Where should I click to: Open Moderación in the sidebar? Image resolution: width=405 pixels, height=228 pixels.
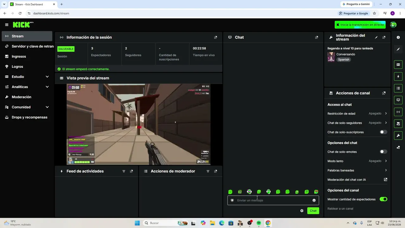[x=27, y=97]
